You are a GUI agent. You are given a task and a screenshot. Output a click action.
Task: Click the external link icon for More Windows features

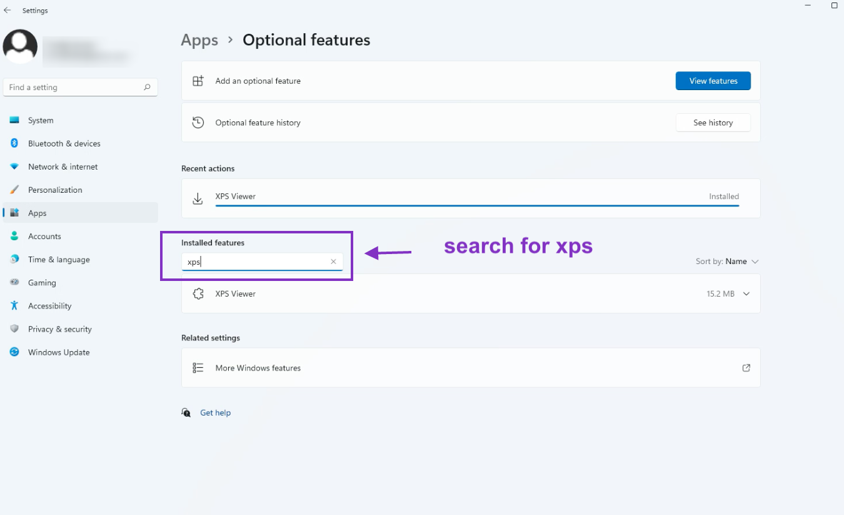(x=746, y=368)
